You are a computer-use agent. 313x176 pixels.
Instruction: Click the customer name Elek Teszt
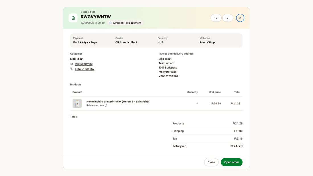click(x=77, y=59)
